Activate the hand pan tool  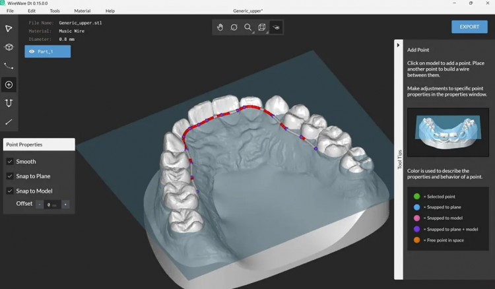click(220, 28)
